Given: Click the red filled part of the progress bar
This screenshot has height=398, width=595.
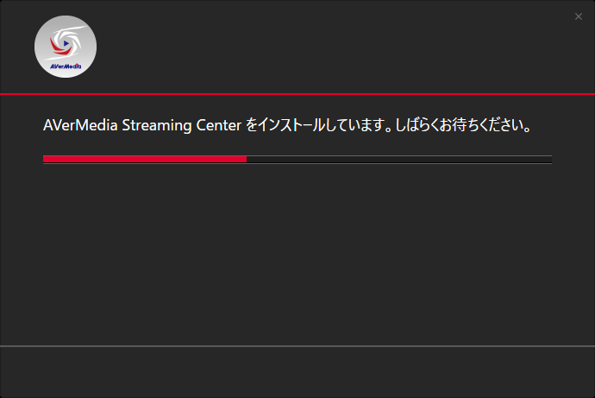Looking at the screenshot, I should (x=144, y=159).
